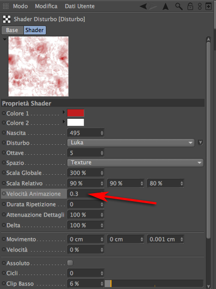Switch to the Shader tab
The width and height of the screenshot is (216, 289).
(34, 30)
